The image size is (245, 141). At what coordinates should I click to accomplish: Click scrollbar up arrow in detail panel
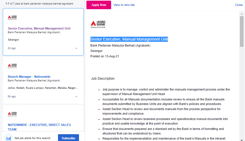point(242,14)
